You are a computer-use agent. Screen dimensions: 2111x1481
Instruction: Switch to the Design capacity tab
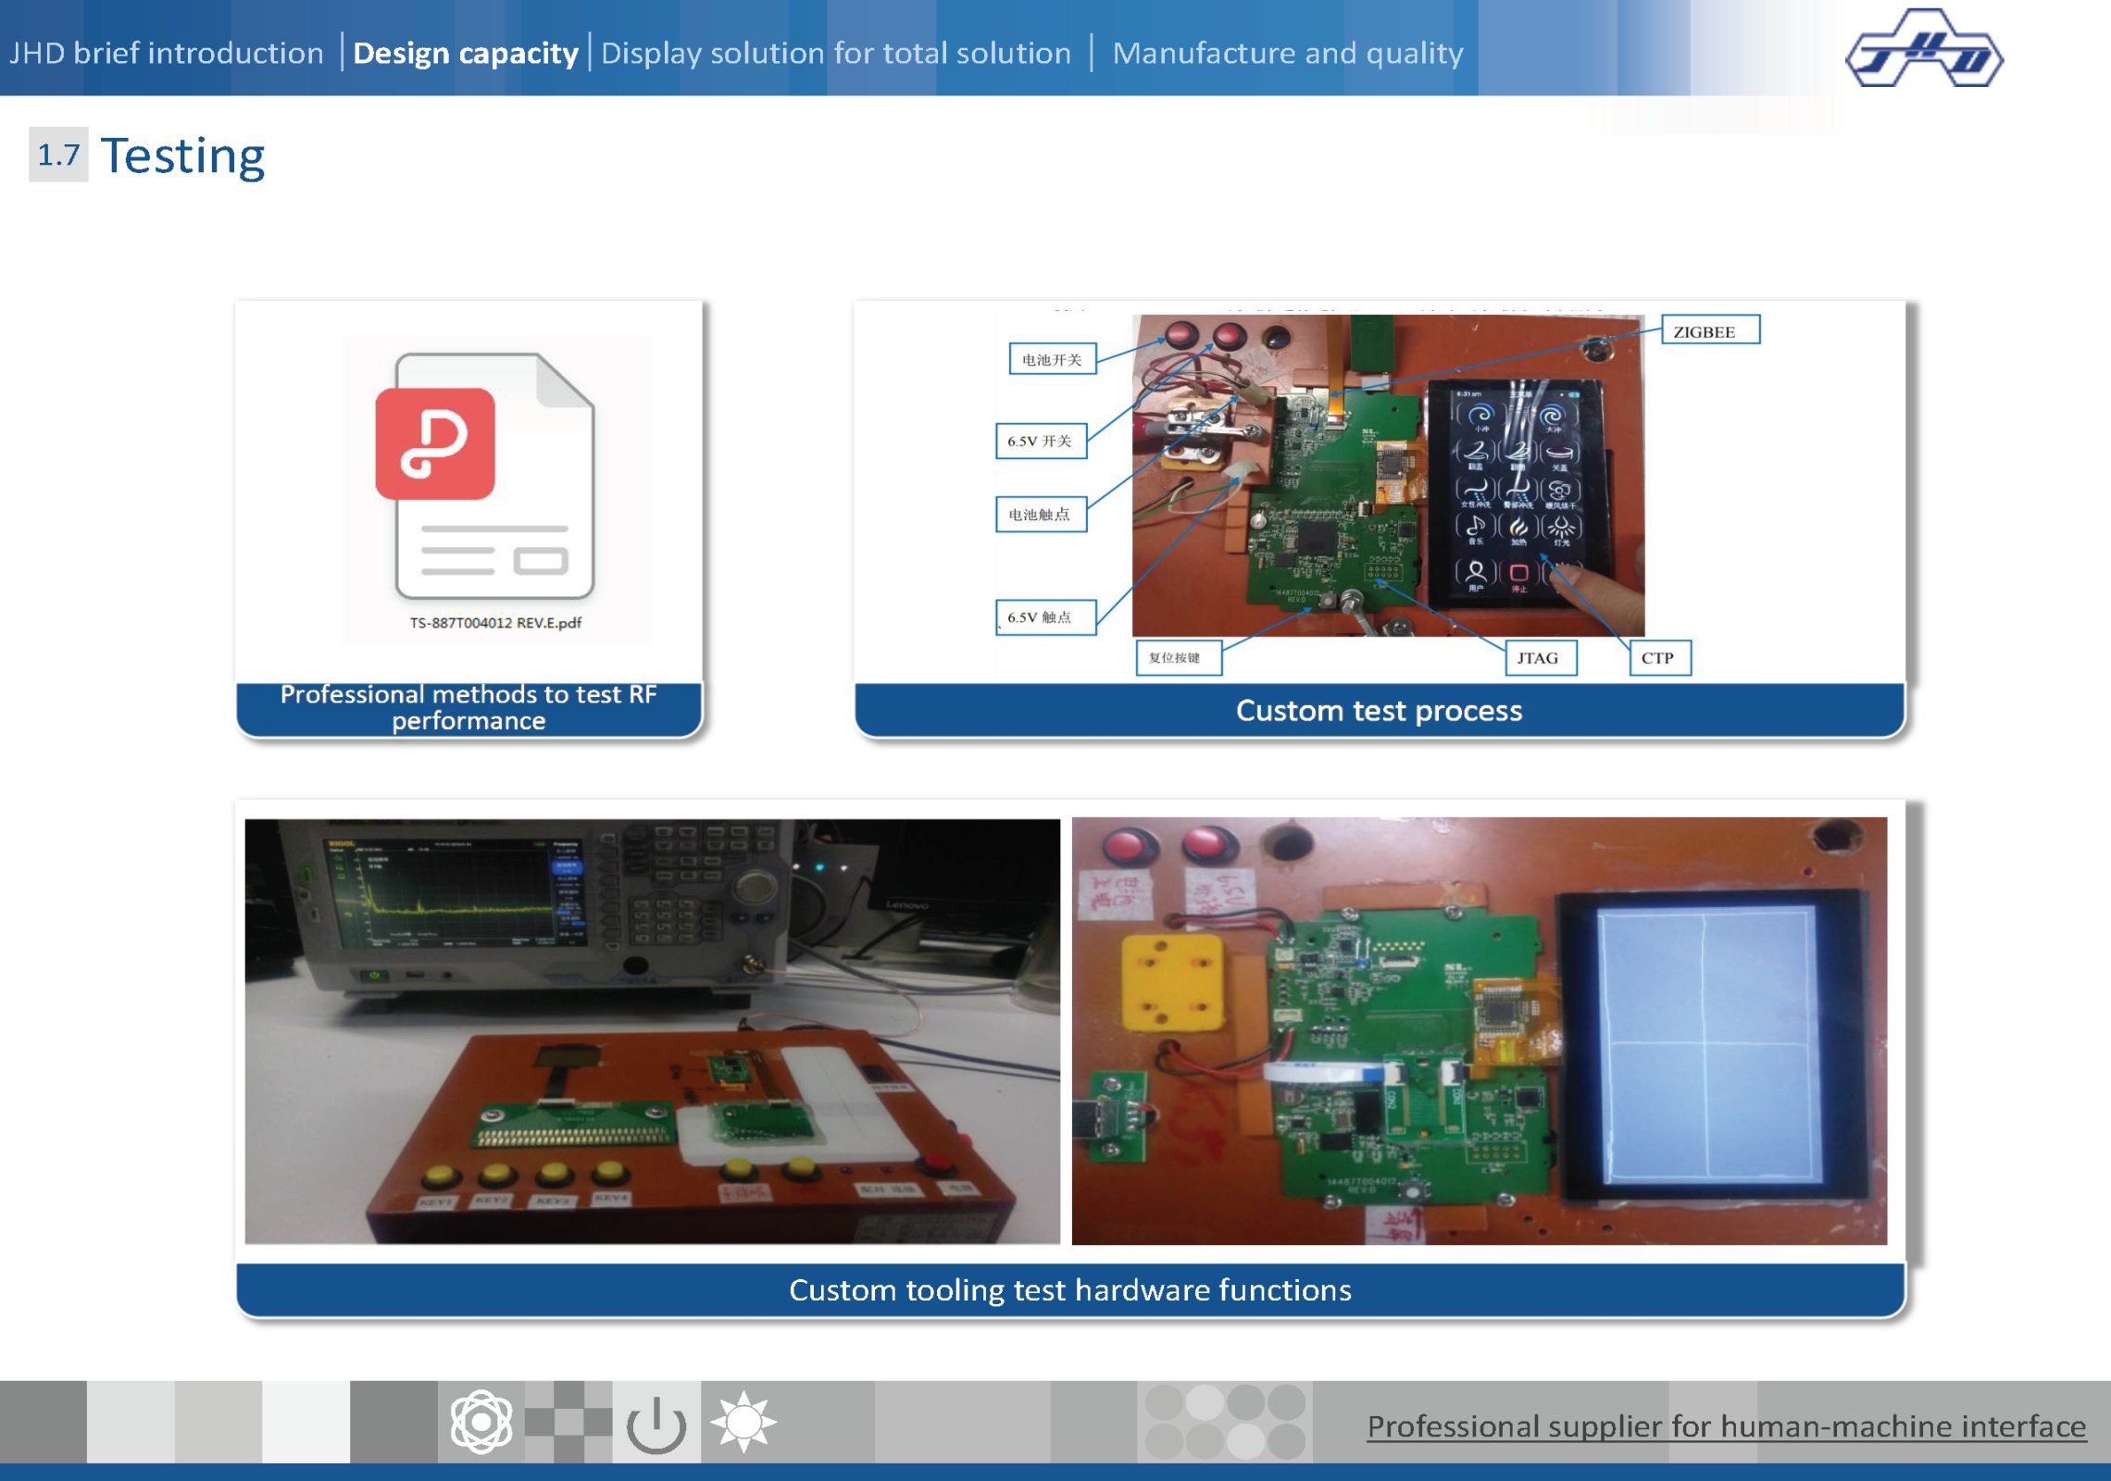pyautogui.click(x=466, y=53)
